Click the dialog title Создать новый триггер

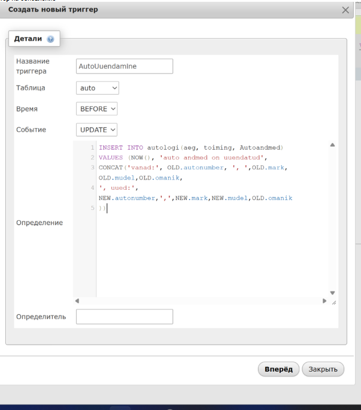[x=53, y=10]
